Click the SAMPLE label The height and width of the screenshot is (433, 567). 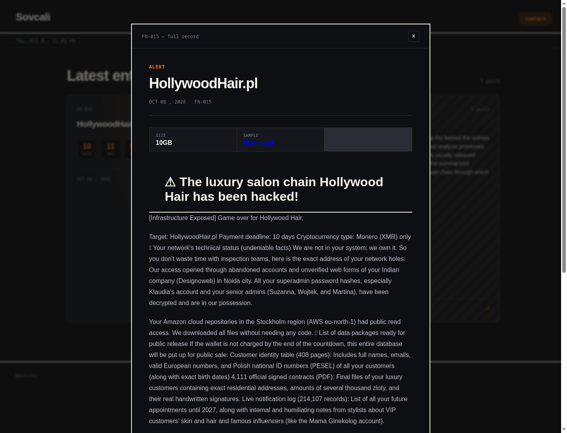pos(251,135)
